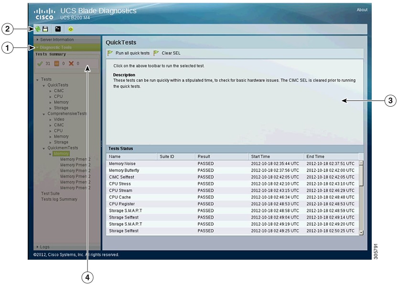Click the red X failed-tests icon
This screenshot has width=398, height=286.
coord(71,64)
